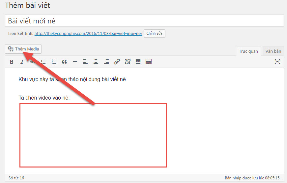Apply italic formatting from the toolbar
The height and width of the screenshot is (183, 287).
(x=22, y=62)
